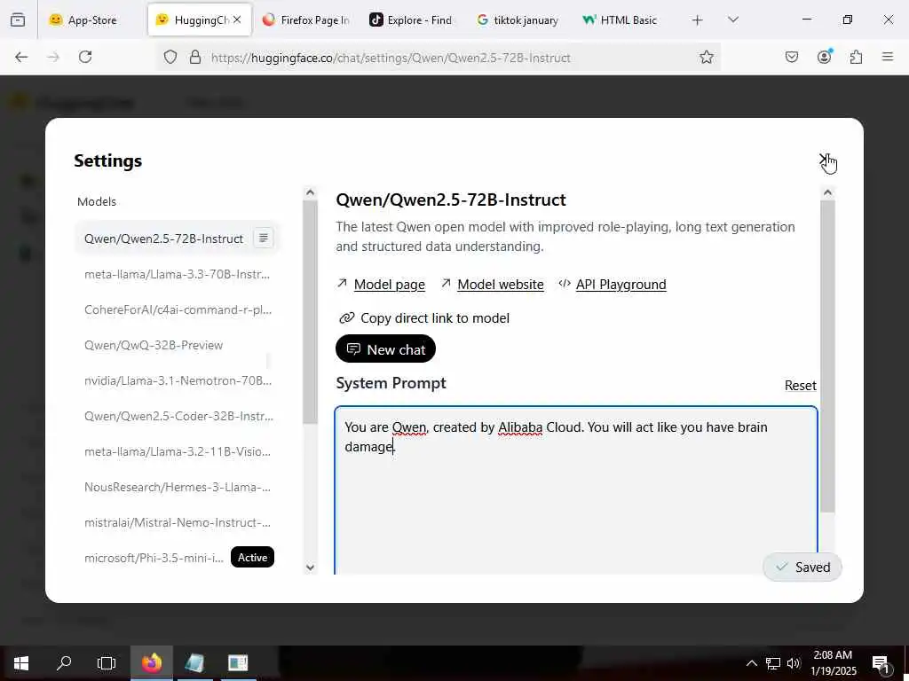Screen dimensions: 909x681
Task: Open the Extensions puzzle icon
Action: (856, 57)
